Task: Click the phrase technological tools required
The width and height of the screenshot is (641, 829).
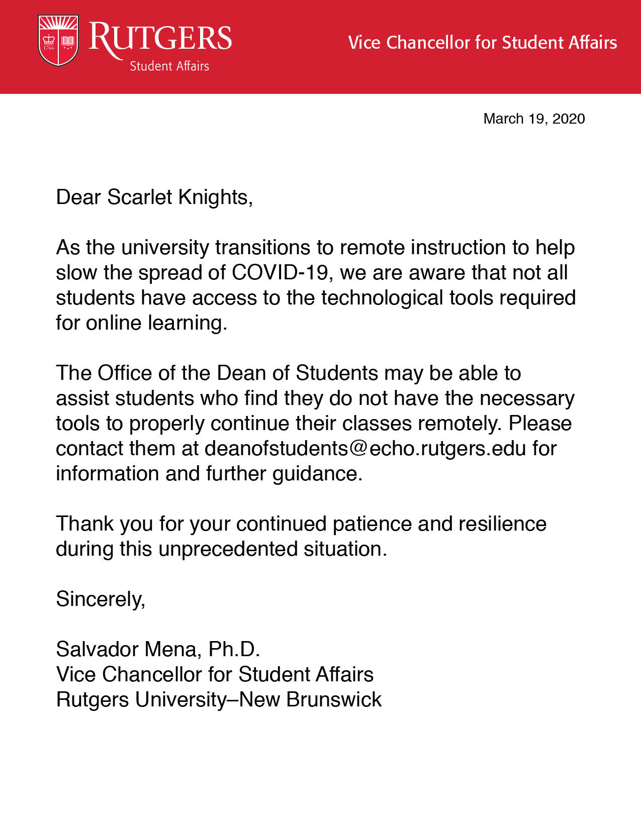Action: 448,297
